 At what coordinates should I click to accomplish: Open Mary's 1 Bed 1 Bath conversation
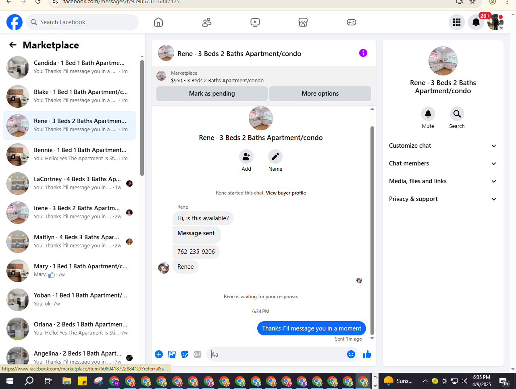(x=69, y=271)
